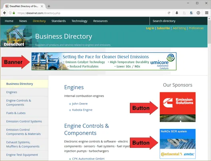Click the site information icon in address bar
The width and height of the screenshot is (211, 161).
tap(10, 13)
